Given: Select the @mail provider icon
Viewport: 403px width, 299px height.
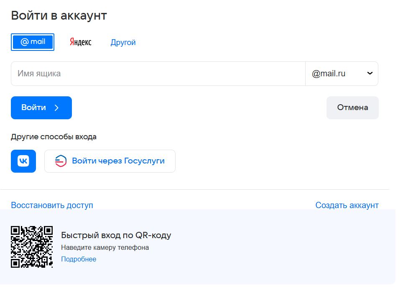Looking at the screenshot, I should coord(33,42).
